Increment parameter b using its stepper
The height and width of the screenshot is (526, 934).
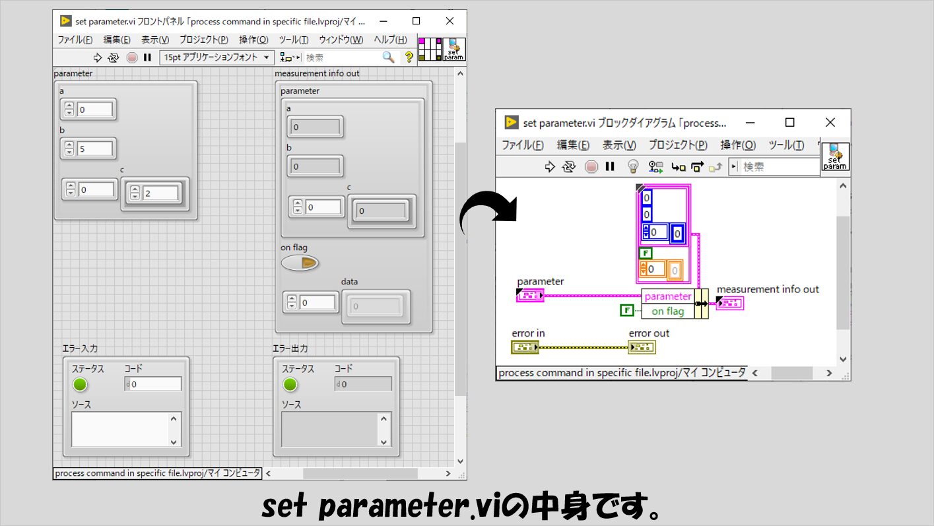pyautogui.click(x=69, y=145)
